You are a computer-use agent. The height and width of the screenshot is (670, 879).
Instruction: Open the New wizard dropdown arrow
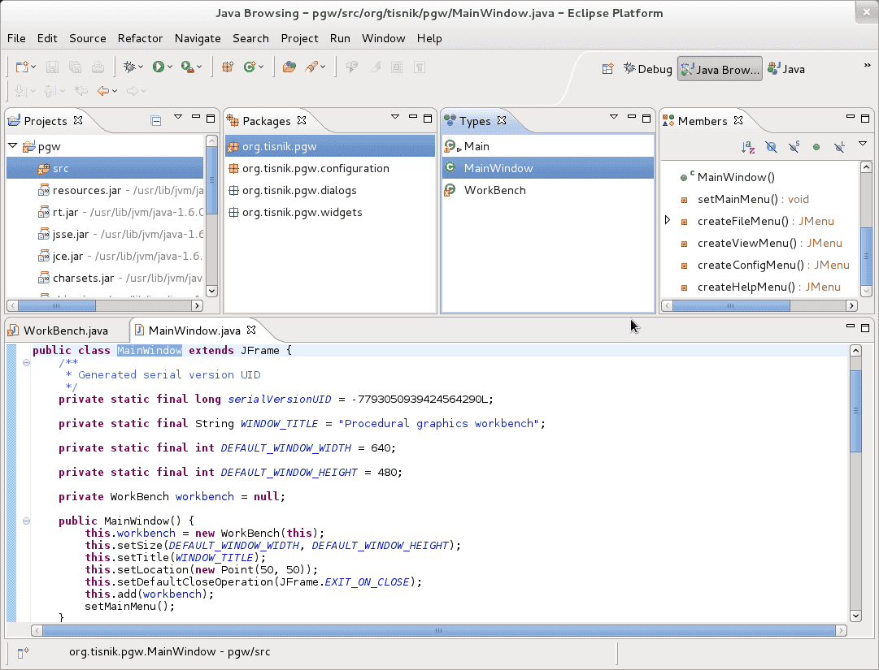point(33,67)
